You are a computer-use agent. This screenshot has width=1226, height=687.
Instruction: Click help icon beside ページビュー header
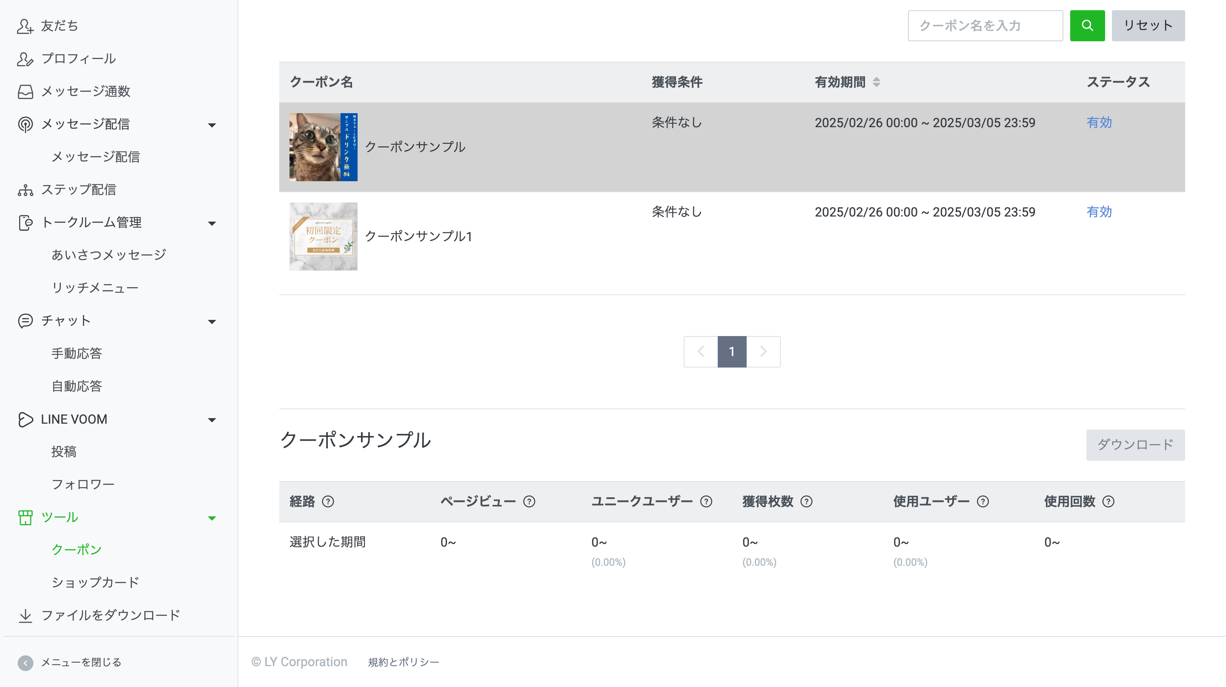529,502
